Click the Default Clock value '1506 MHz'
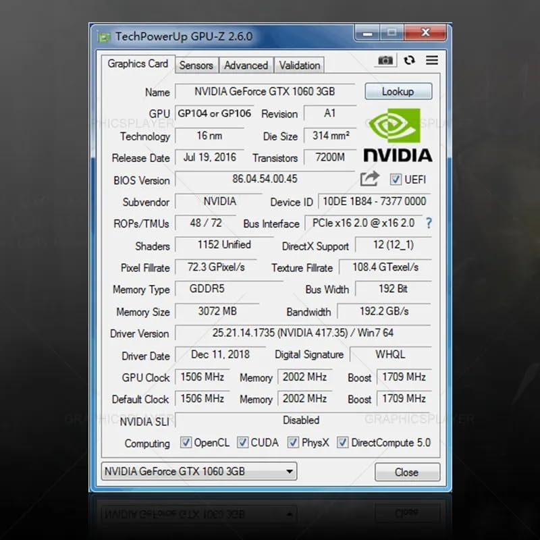Screen dimensions: 540x540 202,398
